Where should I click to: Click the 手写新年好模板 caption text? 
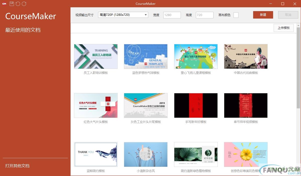[x=196, y=122]
